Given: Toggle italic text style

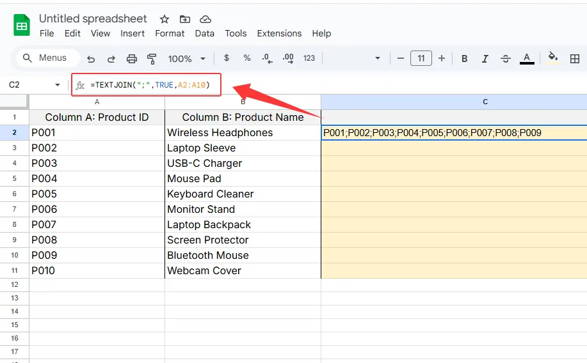Looking at the screenshot, I should (485, 59).
